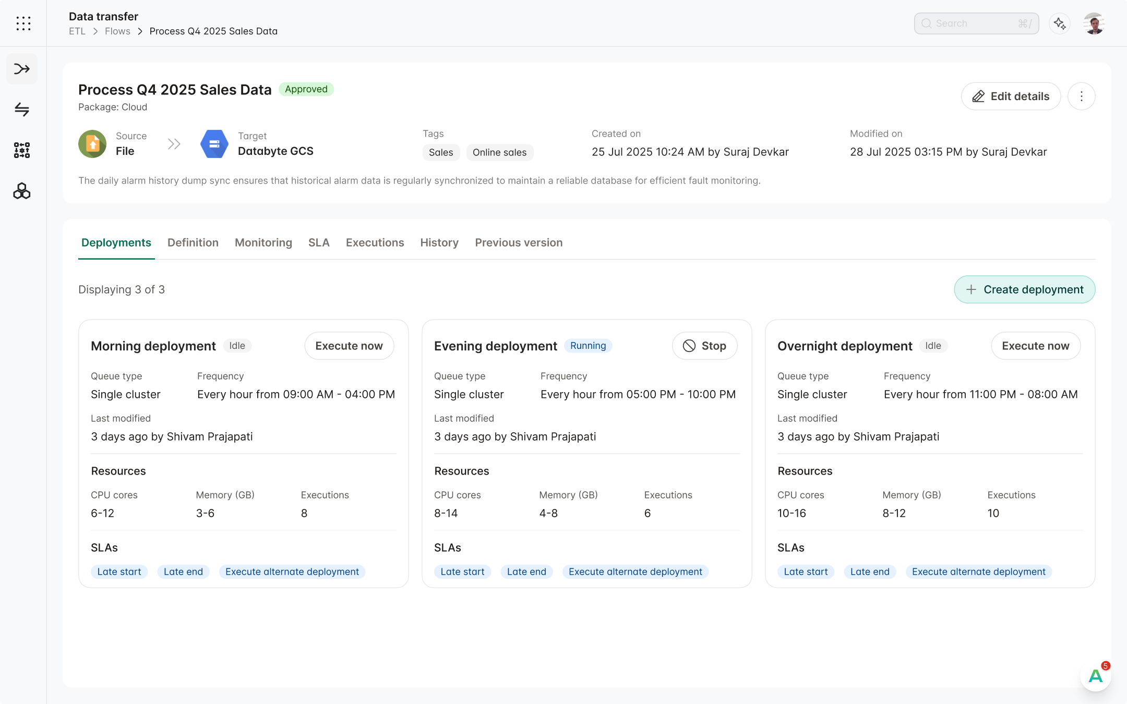This screenshot has height=704, width=1127.
Task: Click Execute alternate deployment in Evening card
Action: tap(636, 572)
